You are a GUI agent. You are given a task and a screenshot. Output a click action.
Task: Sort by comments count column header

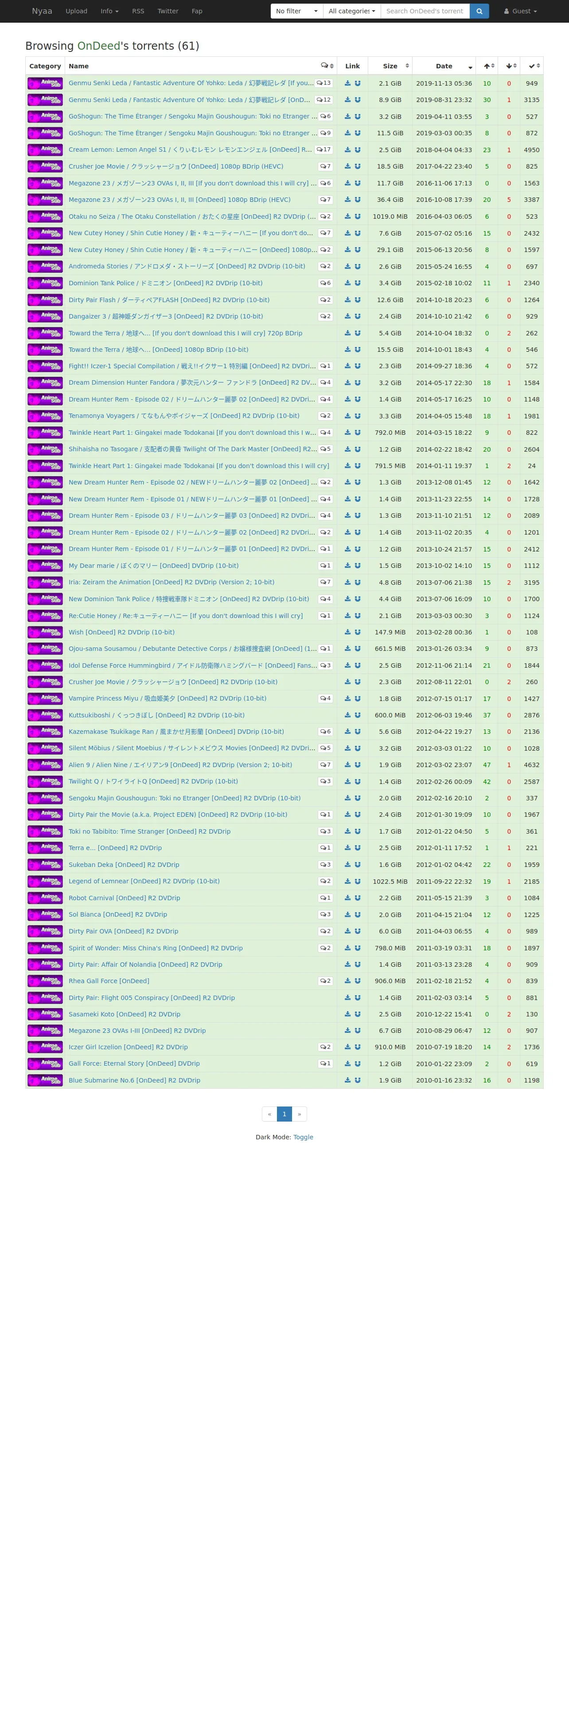(x=327, y=66)
